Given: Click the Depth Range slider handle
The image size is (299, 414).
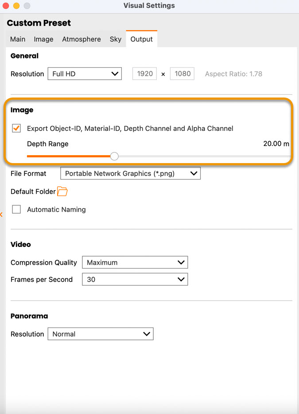Looking at the screenshot, I should [x=114, y=156].
